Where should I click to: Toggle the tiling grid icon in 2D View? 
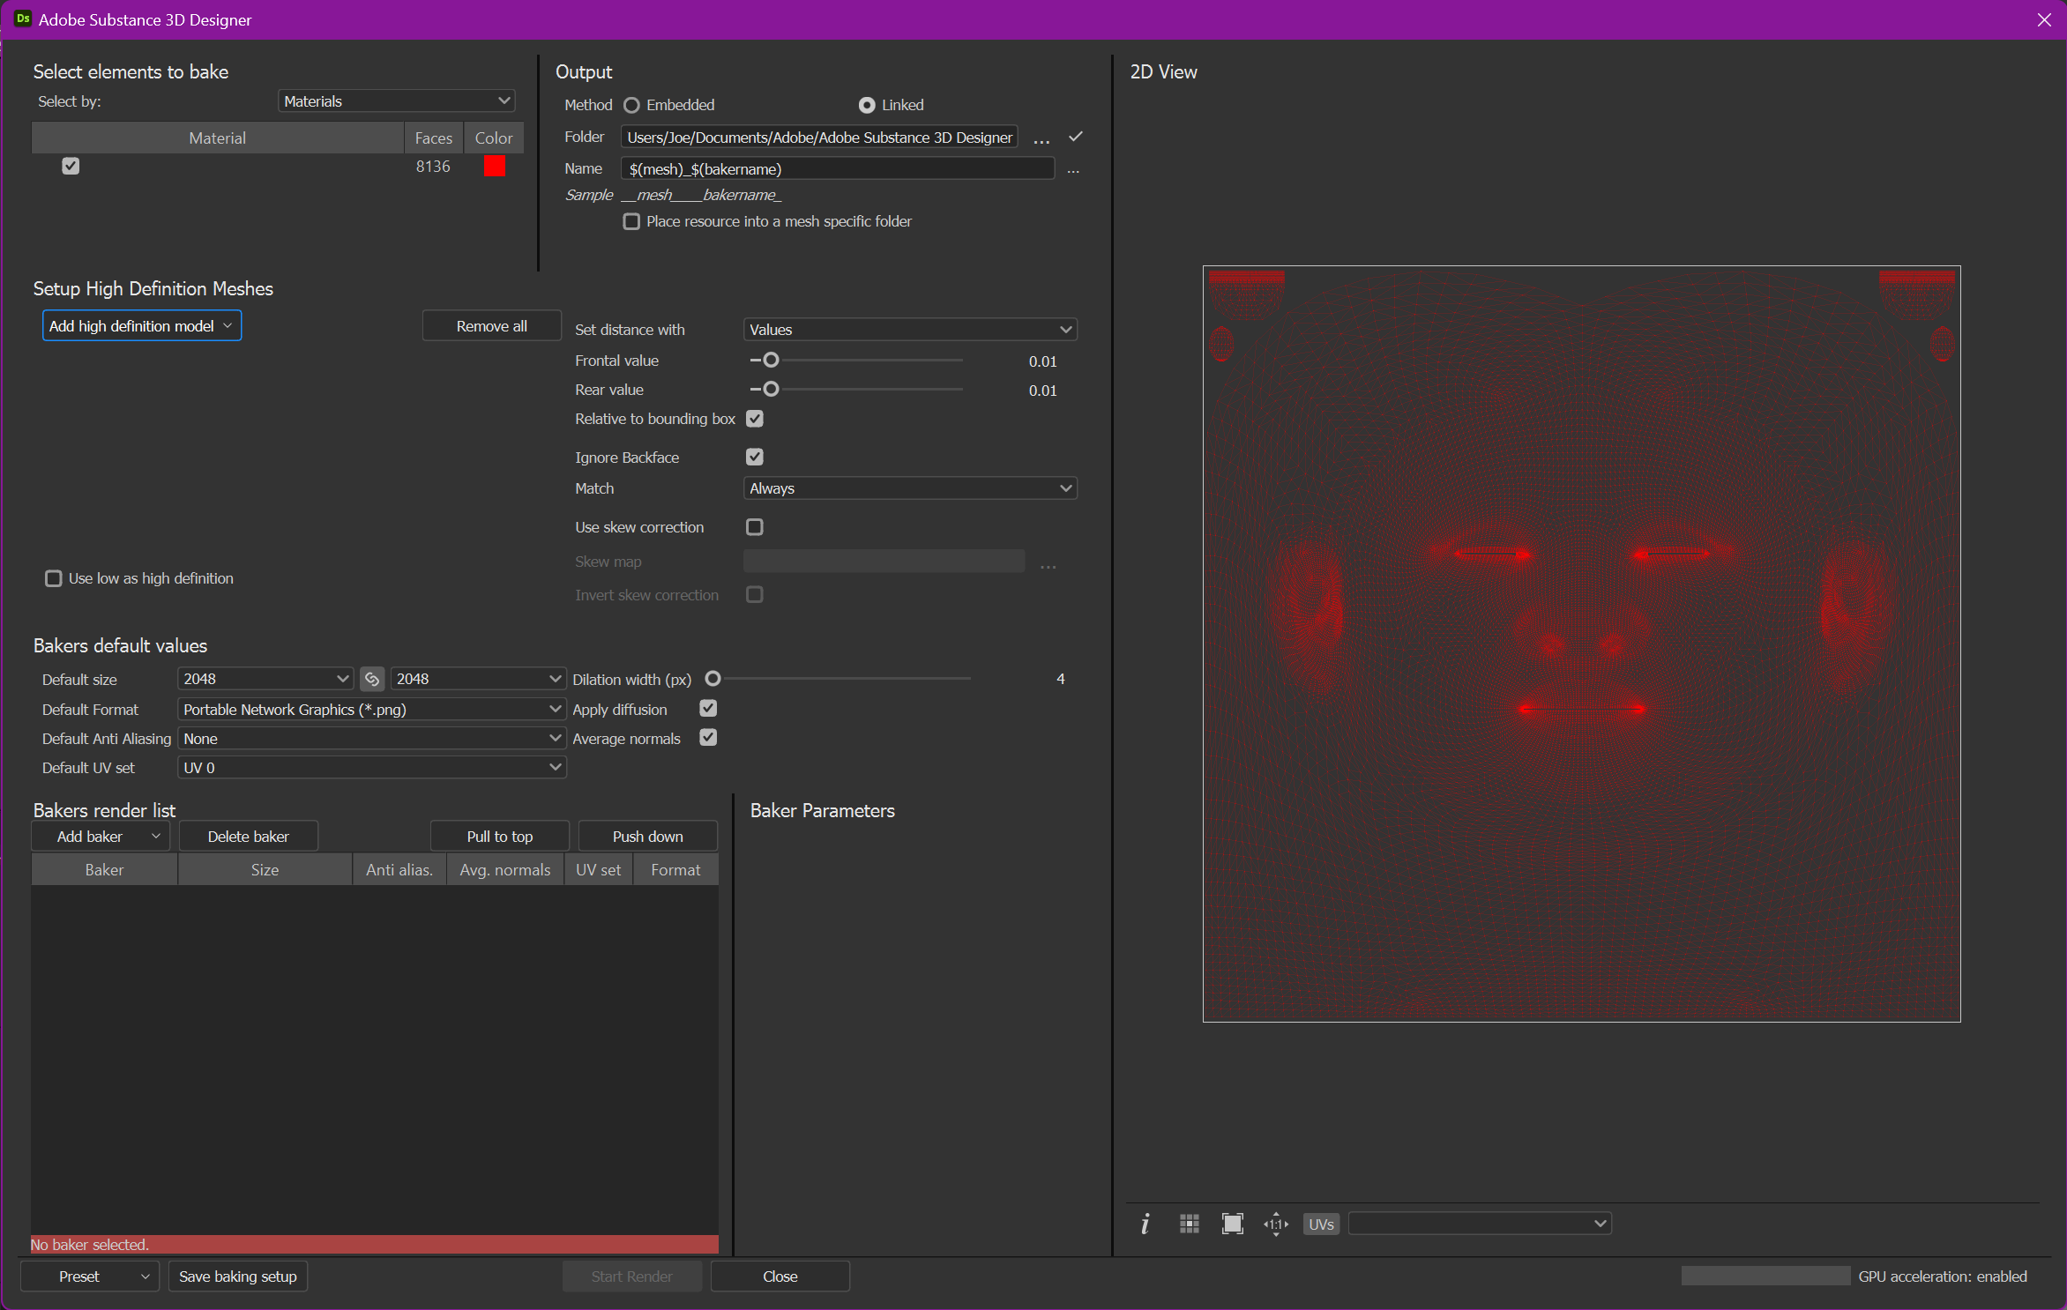pos(1189,1224)
